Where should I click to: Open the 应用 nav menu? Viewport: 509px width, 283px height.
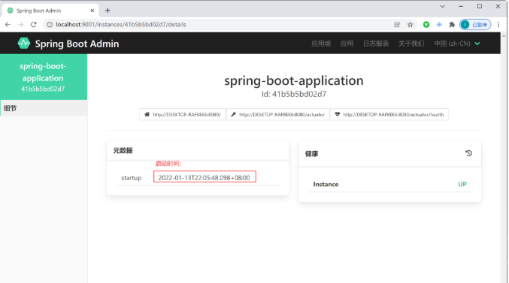click(x=347, y=44)
